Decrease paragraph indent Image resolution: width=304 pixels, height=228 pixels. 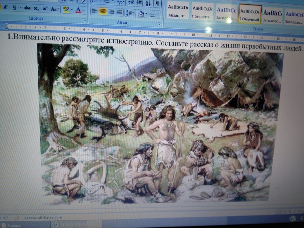131,3
